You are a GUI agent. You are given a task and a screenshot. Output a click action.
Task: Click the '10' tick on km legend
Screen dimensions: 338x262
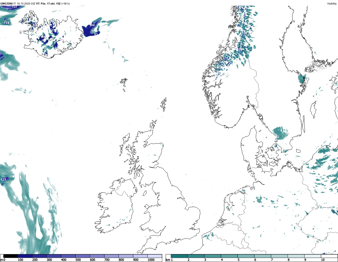click(323, 260)
